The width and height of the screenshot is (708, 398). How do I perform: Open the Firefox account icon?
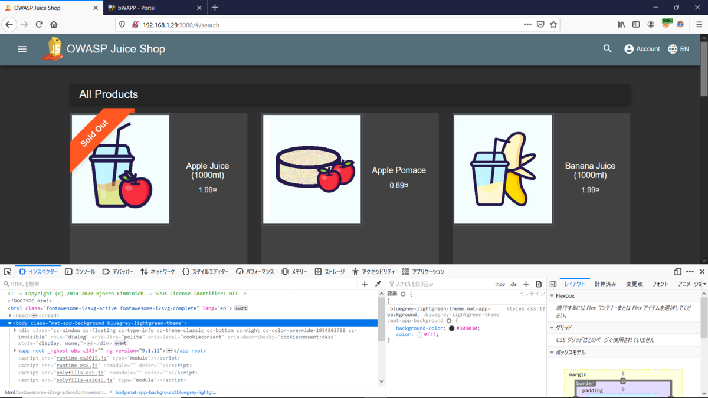click(651, 24)
